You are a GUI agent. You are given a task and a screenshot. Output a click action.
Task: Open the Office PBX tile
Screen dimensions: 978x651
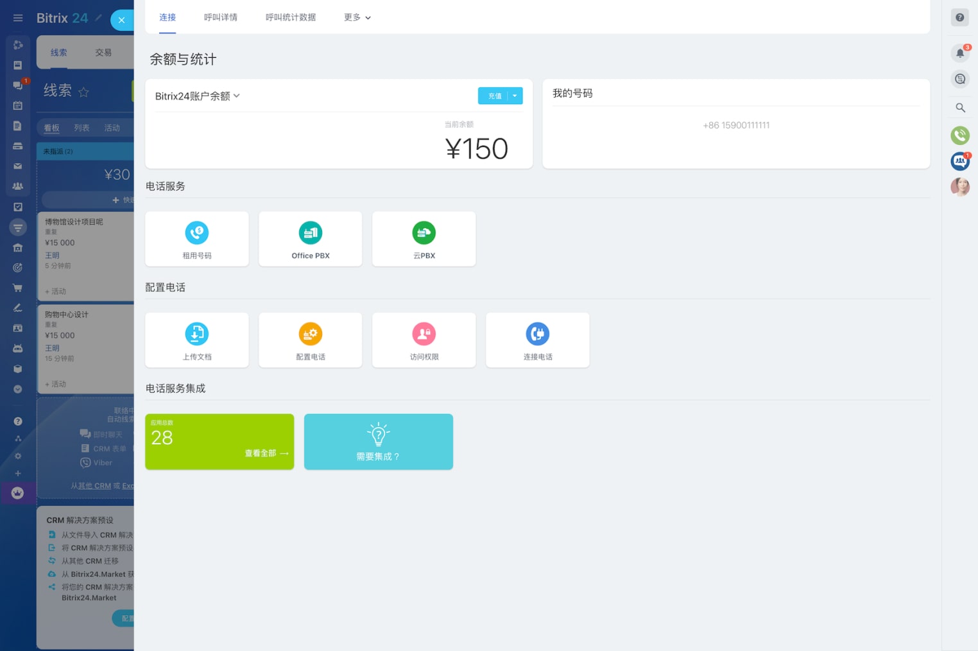[311, 239]
